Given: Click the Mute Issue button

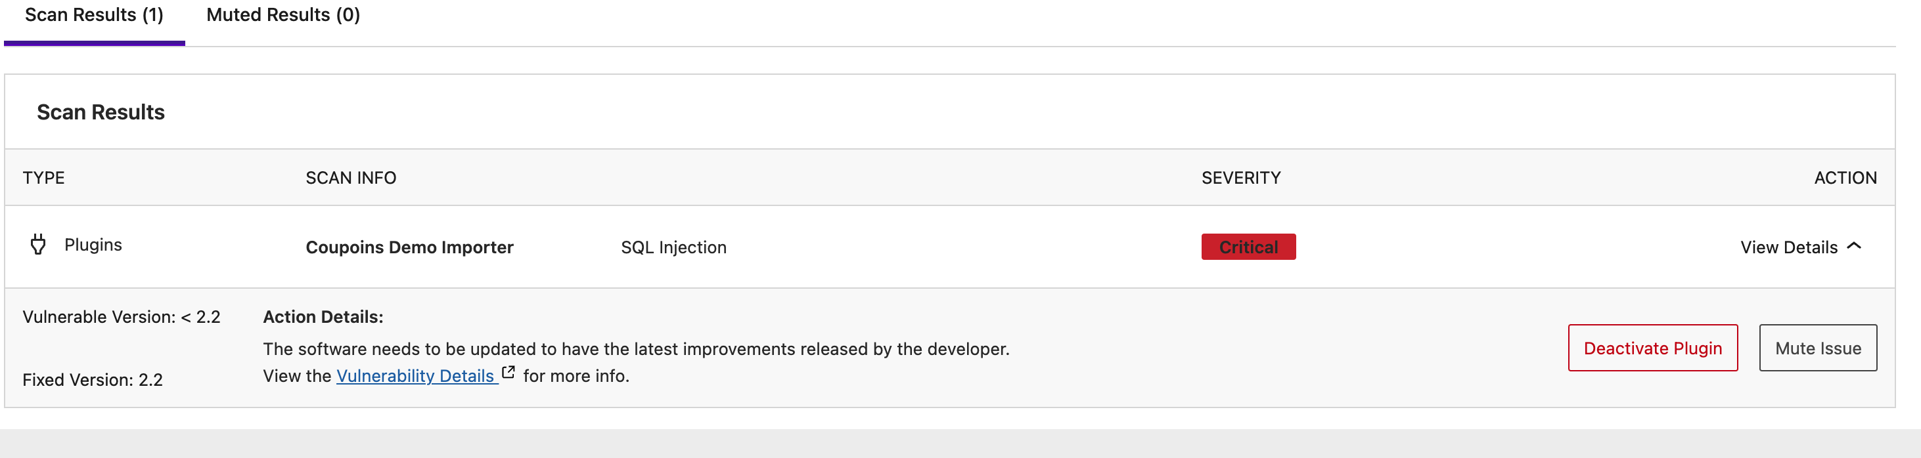Looking at the screenshot, I should (1817, 348).
